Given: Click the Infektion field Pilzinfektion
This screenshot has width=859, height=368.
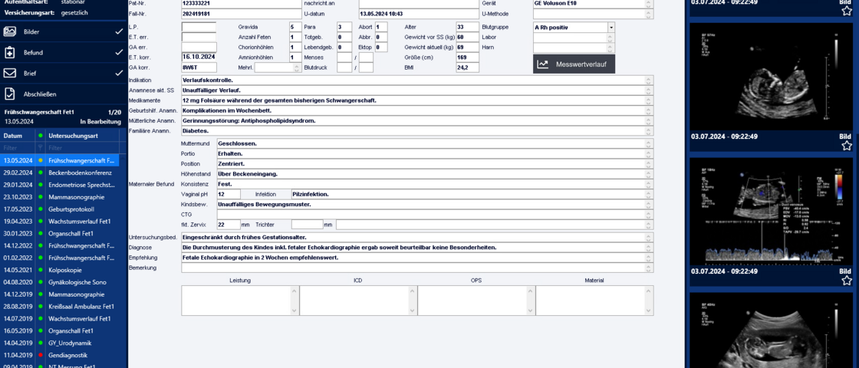Looking at the screenshot, I should coord(472,194).
